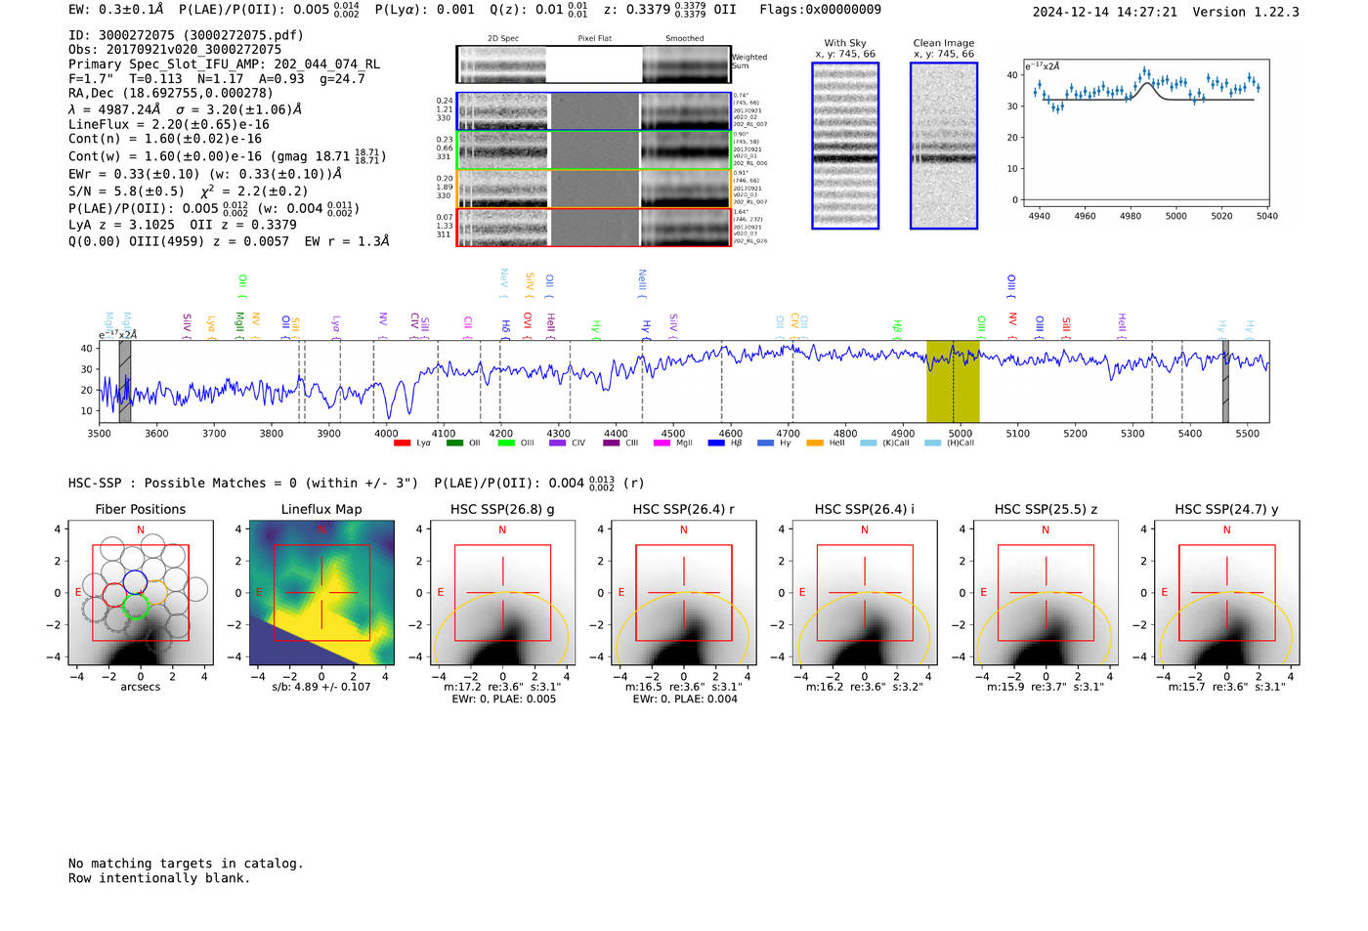Click the 'Obs: 20170921v020_3000272075' line
The width and height of the screenshot is (1368, 931).
(175, 50)
